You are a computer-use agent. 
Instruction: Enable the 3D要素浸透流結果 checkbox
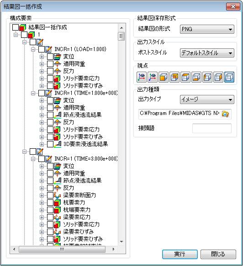coord(50,144)
